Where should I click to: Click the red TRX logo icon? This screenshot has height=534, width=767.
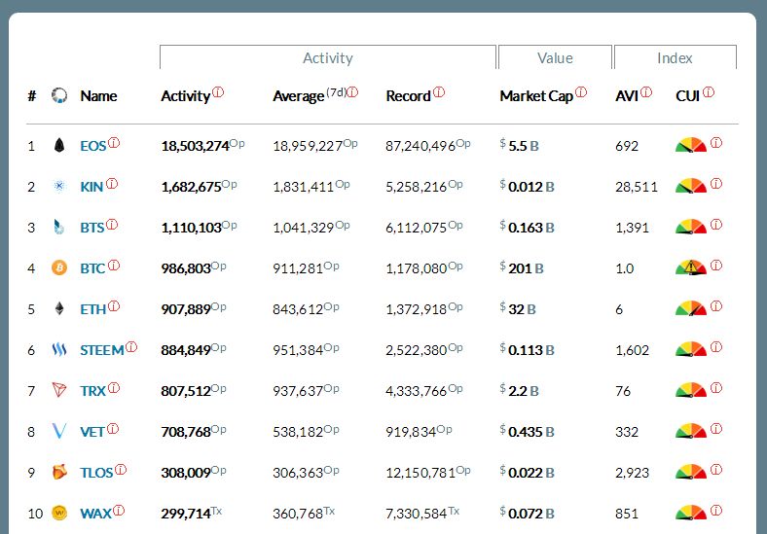click(59, 390)
